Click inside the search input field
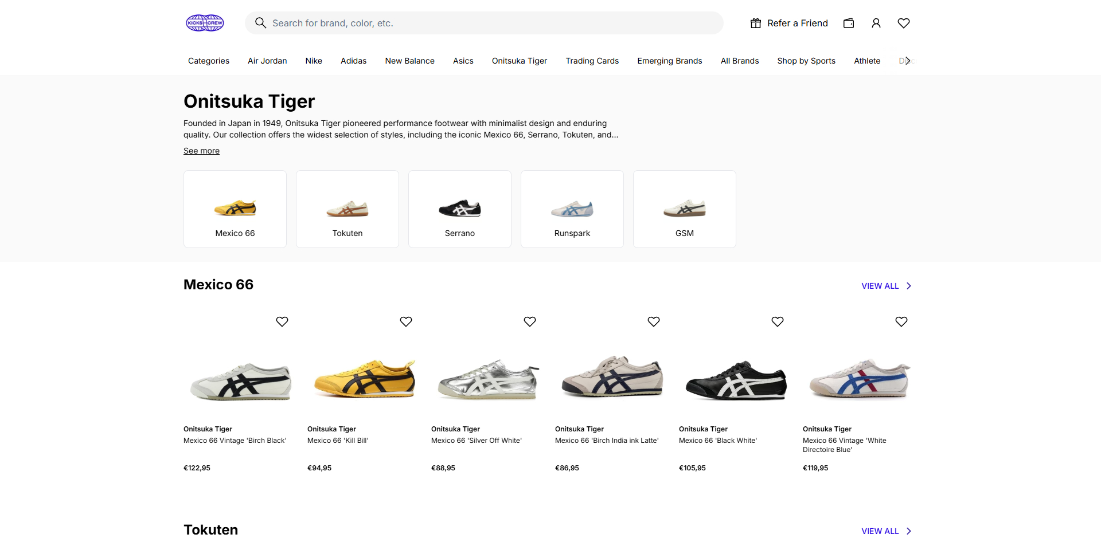 click(459, 23)
